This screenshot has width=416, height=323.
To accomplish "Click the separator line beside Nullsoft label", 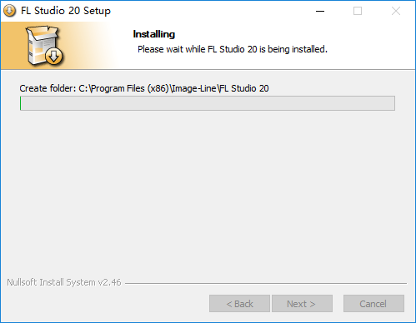I will 266,283.
